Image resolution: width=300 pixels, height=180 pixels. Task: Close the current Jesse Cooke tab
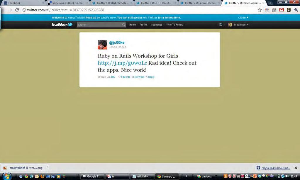coord(263,3)
